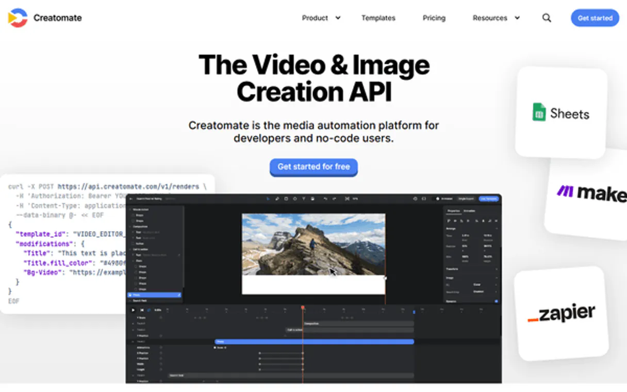Screen dimensions: 627x392
Task: Click the Get started for free button
Action: tap(313, 167)
